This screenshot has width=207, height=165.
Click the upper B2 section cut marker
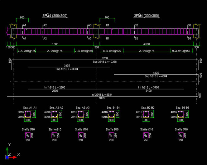pos(136,25)
